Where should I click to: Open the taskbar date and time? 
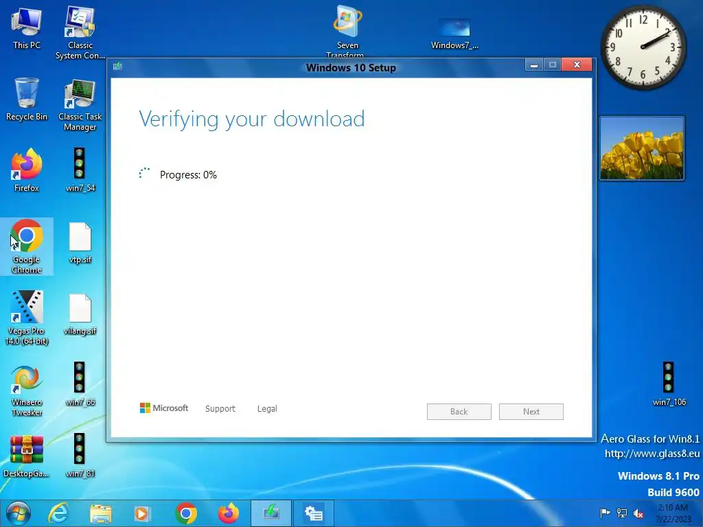673,513
